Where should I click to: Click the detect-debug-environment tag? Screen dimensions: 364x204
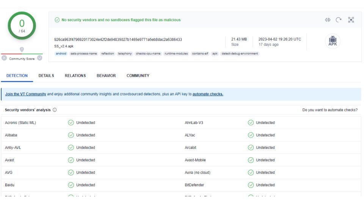[x=240, y=54]
